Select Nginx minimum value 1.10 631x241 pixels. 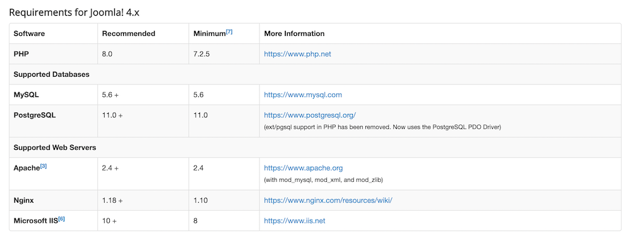click(x=201, y=200)
